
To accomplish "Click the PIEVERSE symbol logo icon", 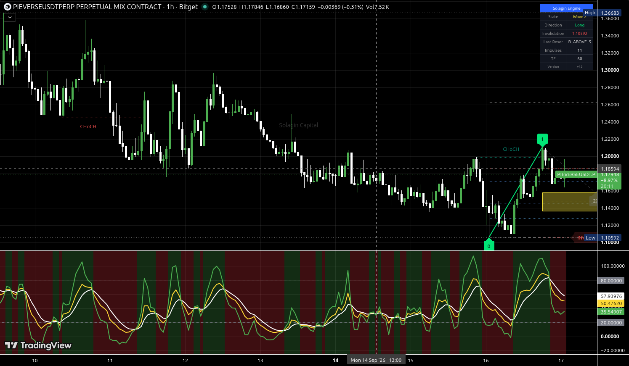I will (8, 7).
